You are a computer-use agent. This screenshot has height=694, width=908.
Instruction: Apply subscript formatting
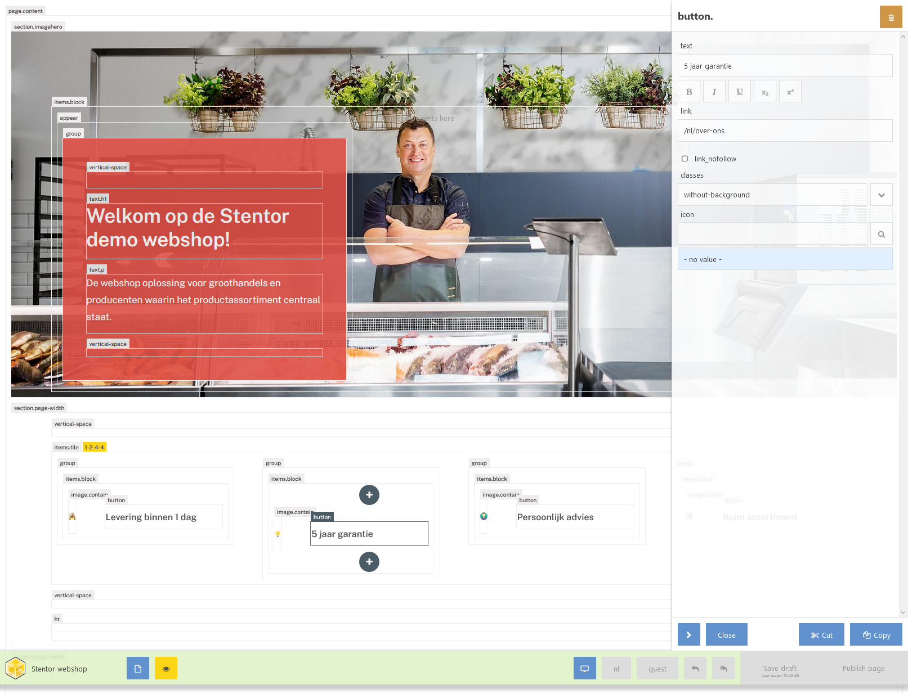[x=765, y=92]
